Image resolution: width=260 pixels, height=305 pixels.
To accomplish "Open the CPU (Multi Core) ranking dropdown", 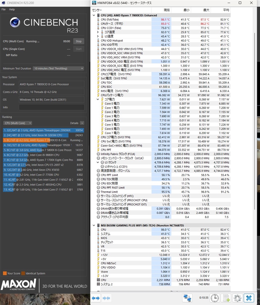I will click(17, 123).
